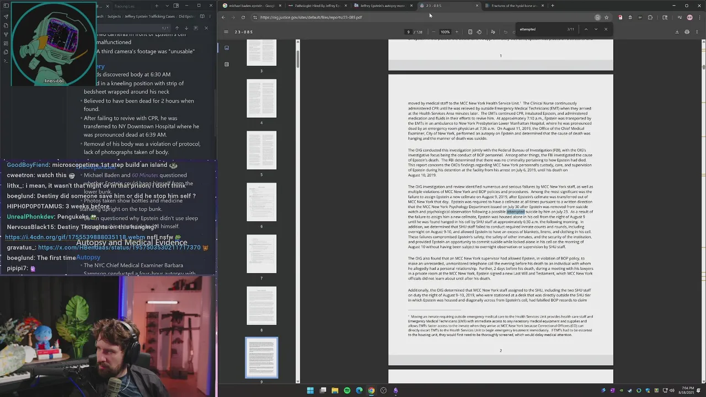The width and height of the screenshot is (706, 397).
Task: Expand tab list dropdown in notes window
Action: click(166, 6)
